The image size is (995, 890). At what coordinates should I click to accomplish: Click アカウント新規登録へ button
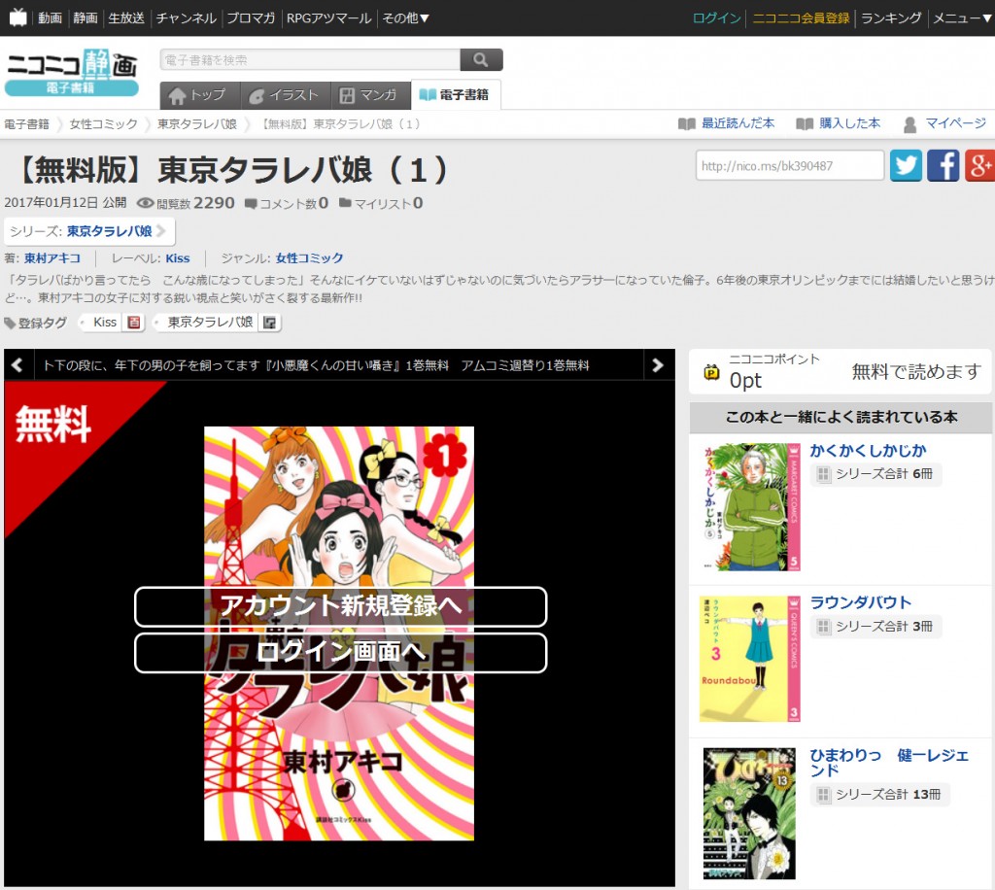tap(341, 606)
